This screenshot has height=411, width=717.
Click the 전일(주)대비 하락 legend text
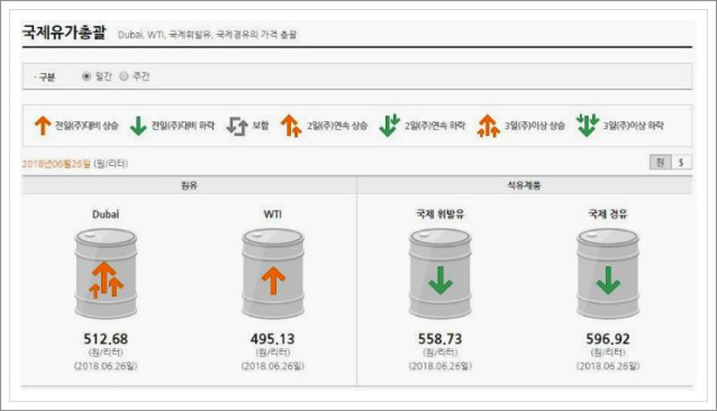(183, 126)
